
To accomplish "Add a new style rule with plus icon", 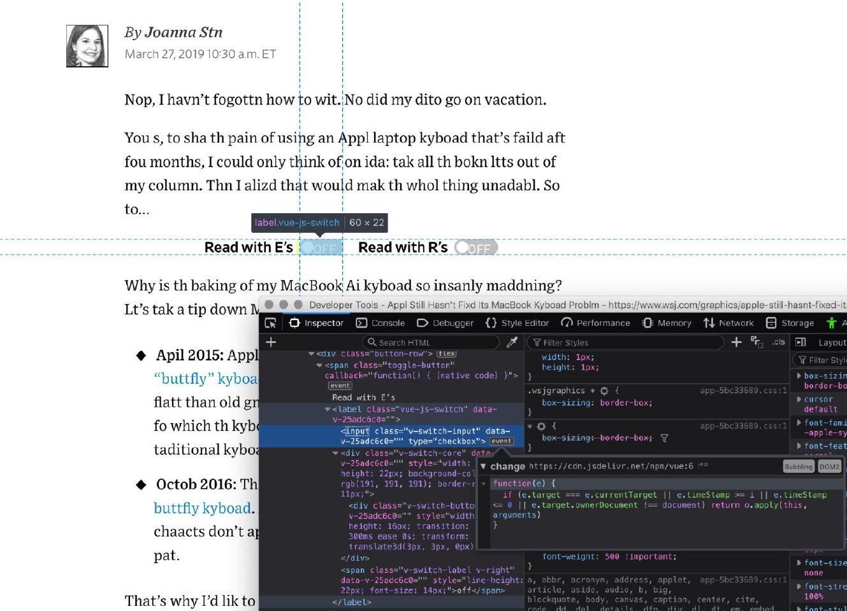I will [x=736, y=342].
